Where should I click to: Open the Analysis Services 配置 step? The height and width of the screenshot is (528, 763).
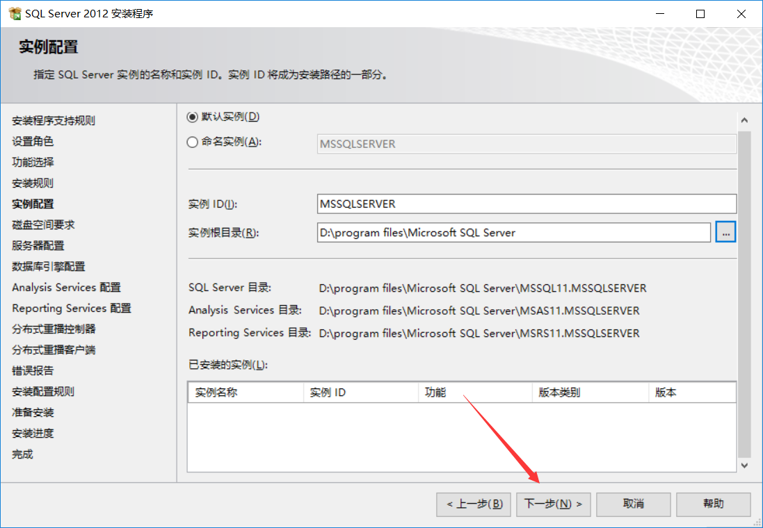(65, 287)
